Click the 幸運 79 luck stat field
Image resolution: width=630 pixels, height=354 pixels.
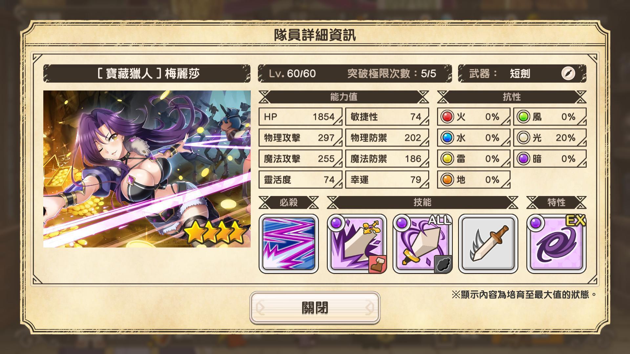pos(387,180)
